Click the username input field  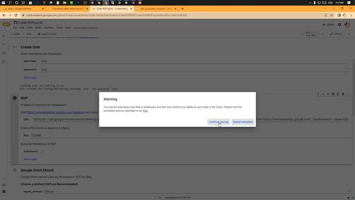(195, 61)
